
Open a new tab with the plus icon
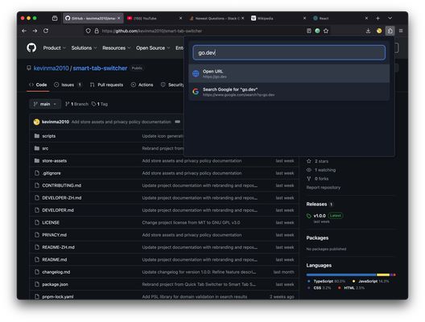378,19
